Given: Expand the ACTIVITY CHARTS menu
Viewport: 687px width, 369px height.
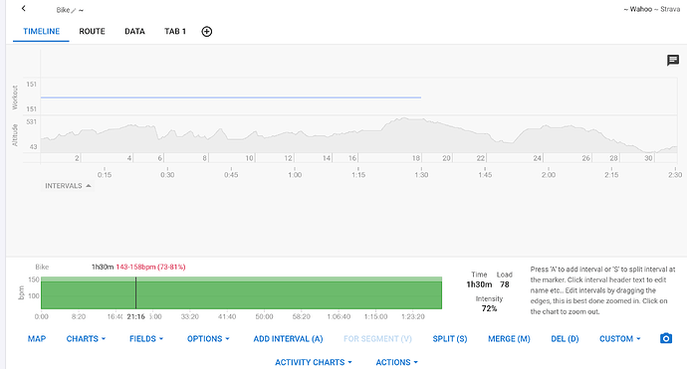Looking at the screenshot, I should 314,362.
